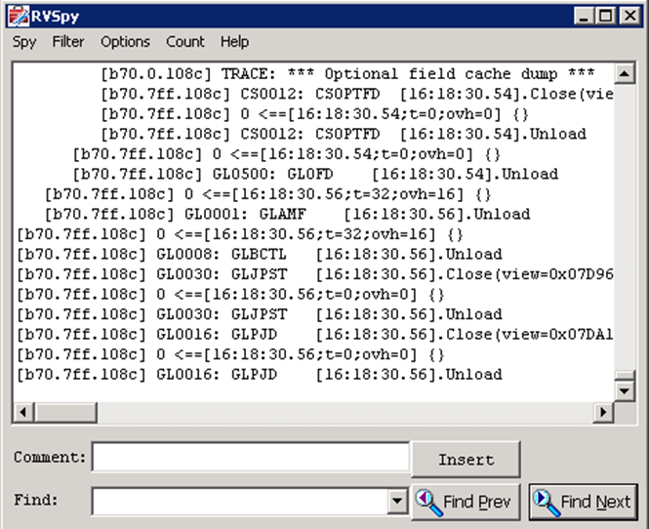Select the 'GL0001: GLAMF [16:18:30.56].Unload' line
This screenshot has width=649, height=529.
287,215
